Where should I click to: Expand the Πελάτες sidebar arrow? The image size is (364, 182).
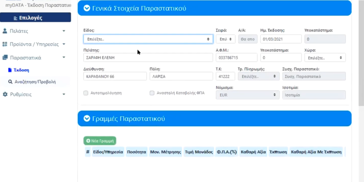point(64,31)
